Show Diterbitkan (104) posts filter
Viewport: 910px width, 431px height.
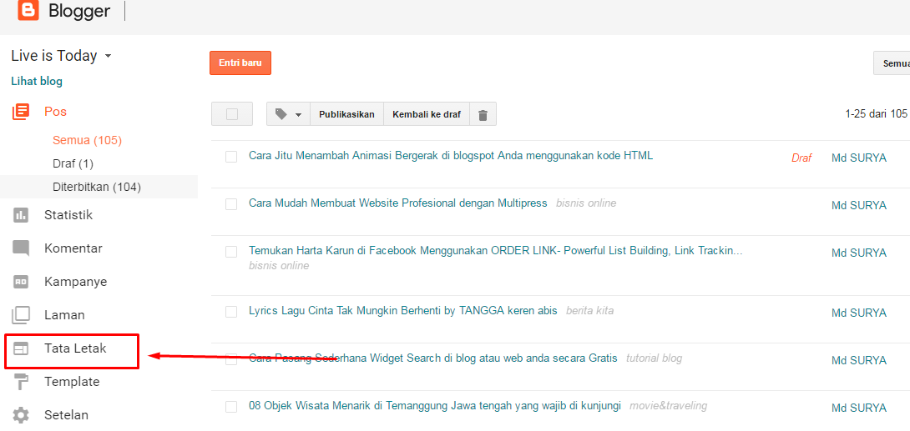click(97, 187)
